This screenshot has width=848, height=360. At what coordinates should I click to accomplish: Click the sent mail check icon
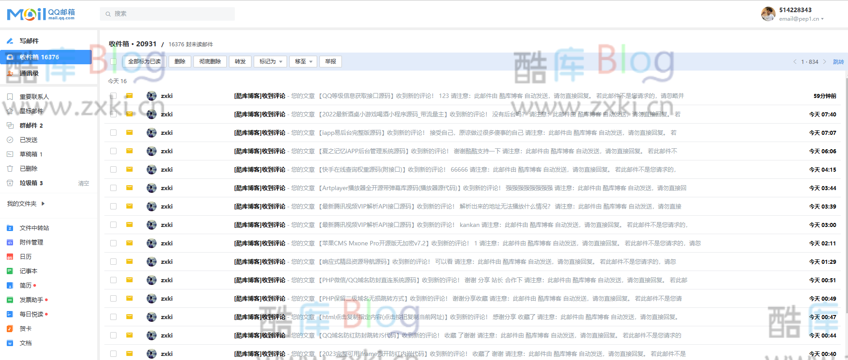10,140
